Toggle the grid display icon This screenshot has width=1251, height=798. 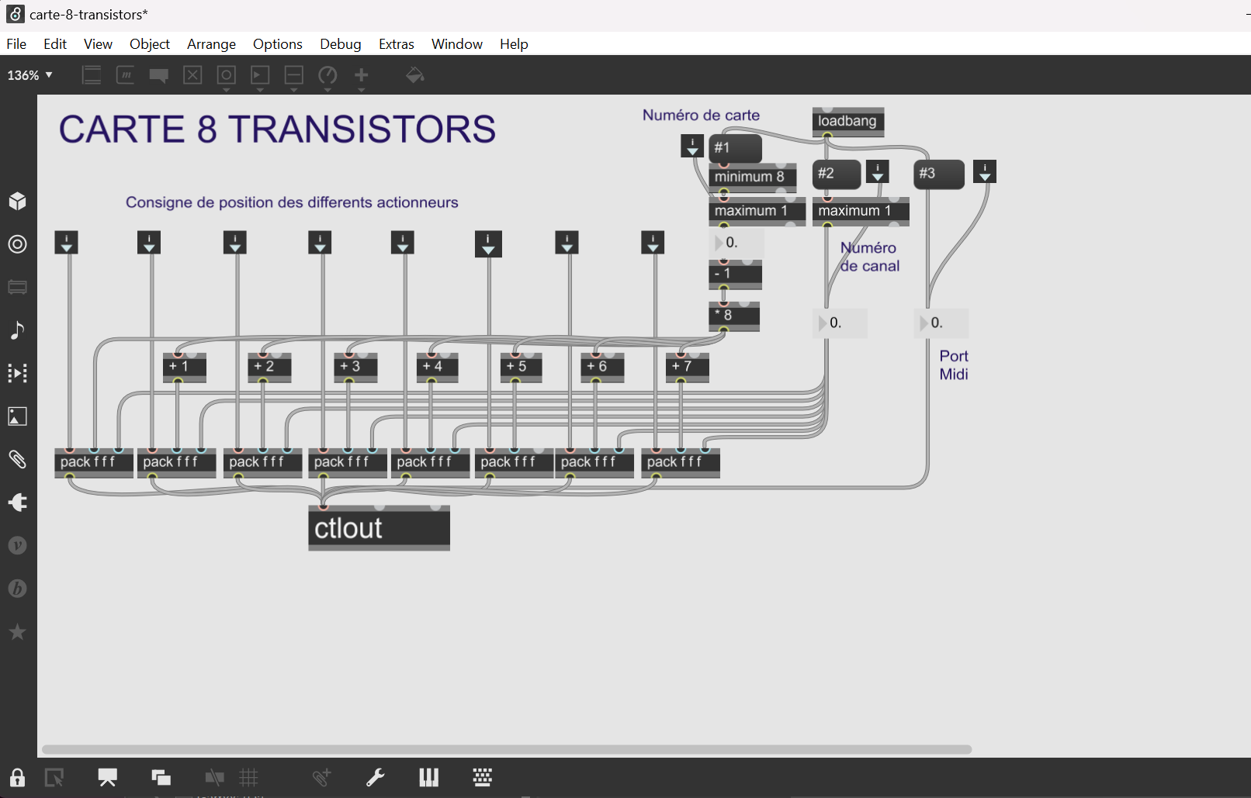[248, 777]
